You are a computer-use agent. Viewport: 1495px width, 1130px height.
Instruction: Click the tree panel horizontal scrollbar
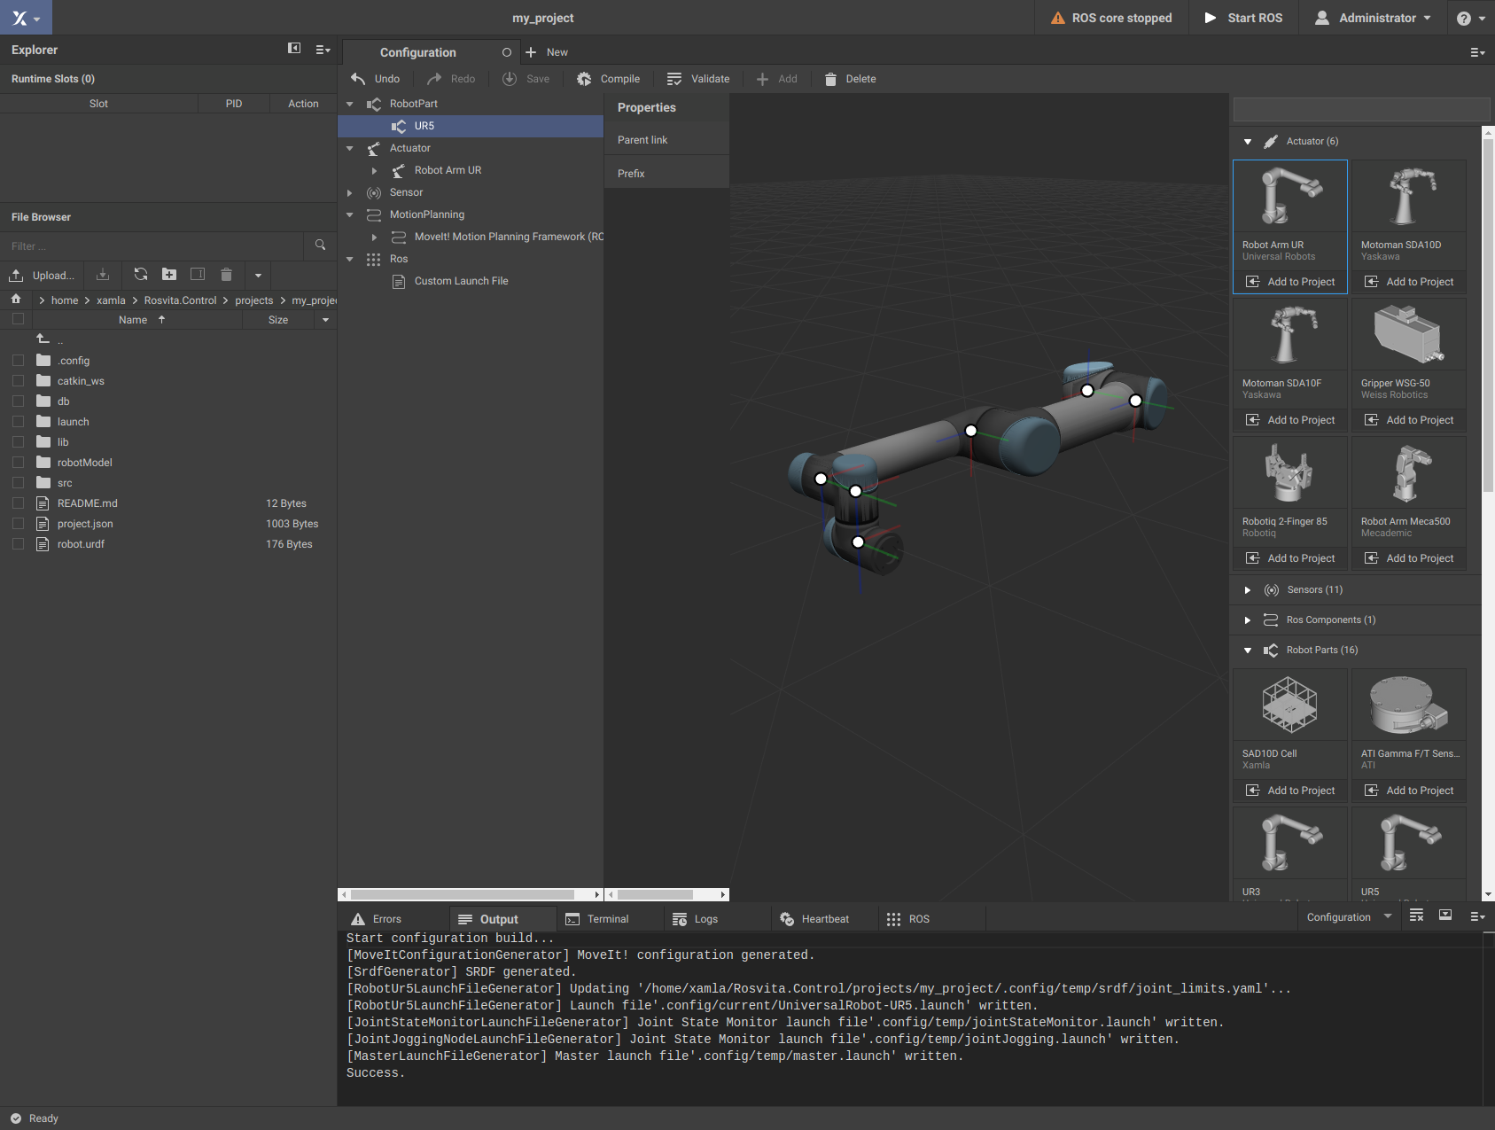pos(463,894)
